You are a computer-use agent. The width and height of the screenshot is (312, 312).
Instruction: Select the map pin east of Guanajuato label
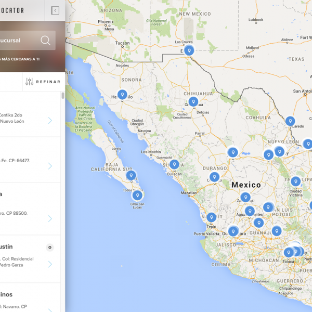click(277, 231)
